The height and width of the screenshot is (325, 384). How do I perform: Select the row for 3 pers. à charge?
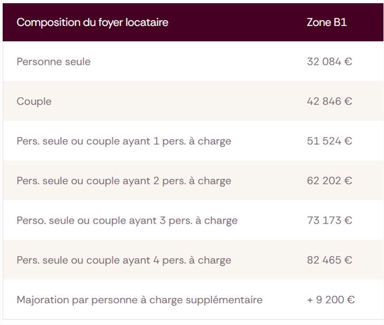pos(193,220)
